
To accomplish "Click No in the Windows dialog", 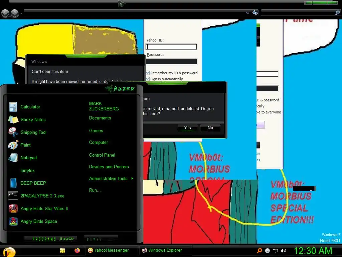I will click(x=210, y=127).
